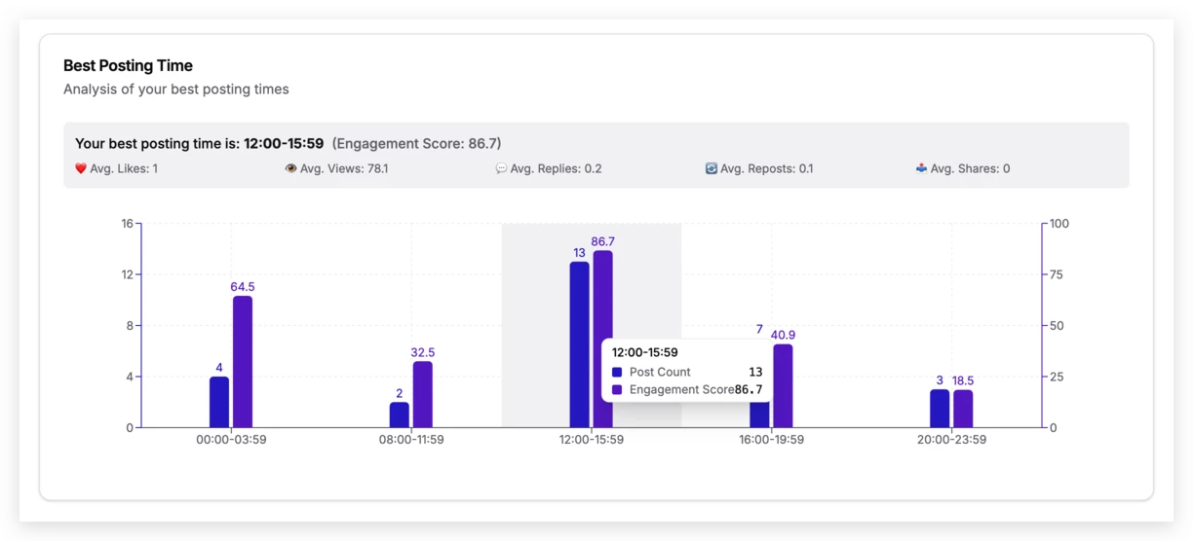This screenshot has width=1193, height=541.
Task: Click the 08:00-11:59 axis label
Action: click(x=411, y=440)
